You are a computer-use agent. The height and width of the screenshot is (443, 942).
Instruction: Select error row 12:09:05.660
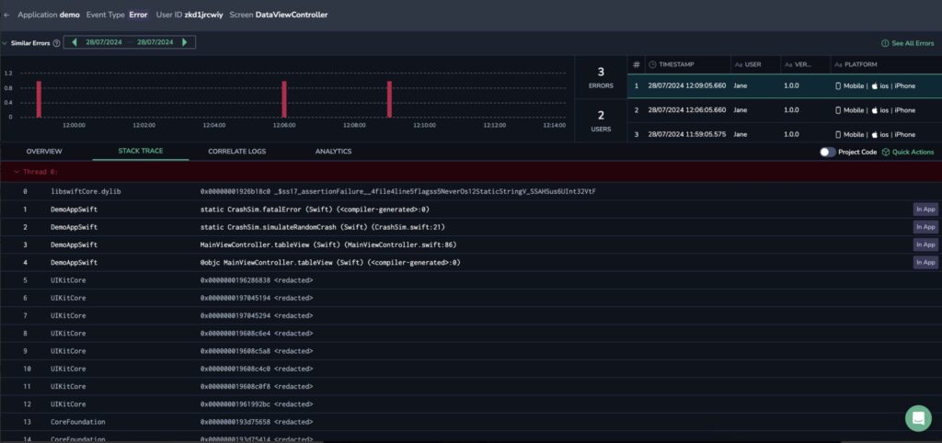(x=785, y=85)
